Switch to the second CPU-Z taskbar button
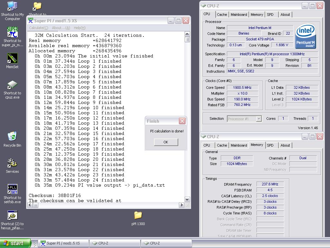 point(167,243)
